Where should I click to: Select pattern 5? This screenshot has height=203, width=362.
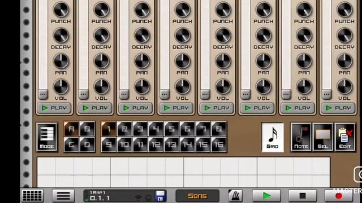pos(171,129)
